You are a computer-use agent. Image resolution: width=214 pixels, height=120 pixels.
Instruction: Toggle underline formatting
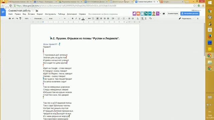point(80,19)
